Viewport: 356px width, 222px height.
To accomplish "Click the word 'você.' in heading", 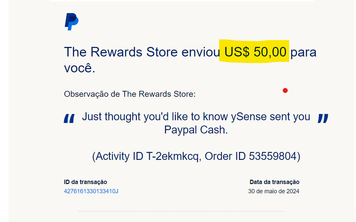I will [x=80, y=68].
